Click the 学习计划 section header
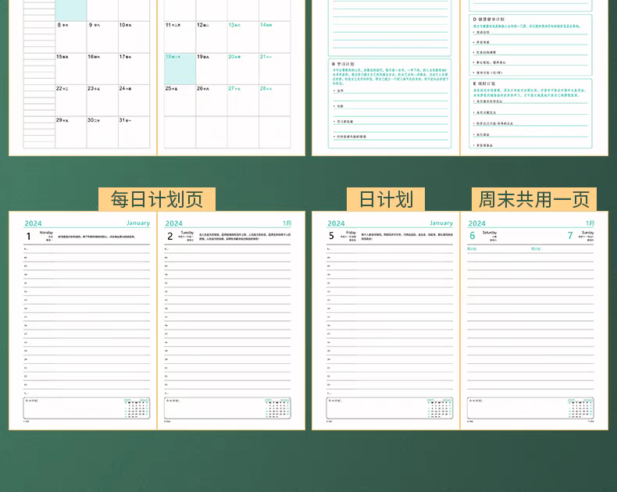The width and height of the screenshot is (617, 492). 344,64
